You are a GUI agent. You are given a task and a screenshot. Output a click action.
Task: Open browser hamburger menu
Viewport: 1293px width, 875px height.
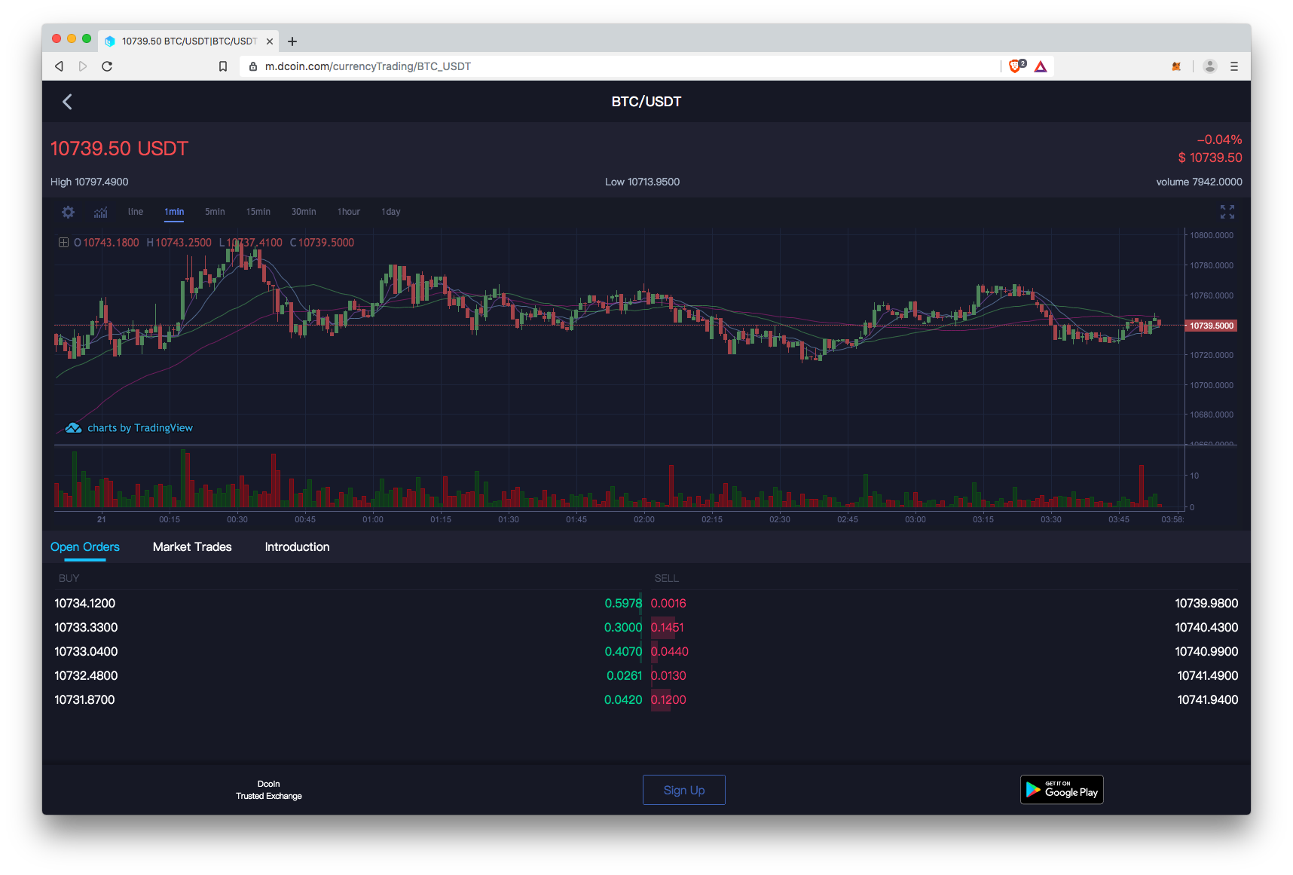coord(1234,66)
